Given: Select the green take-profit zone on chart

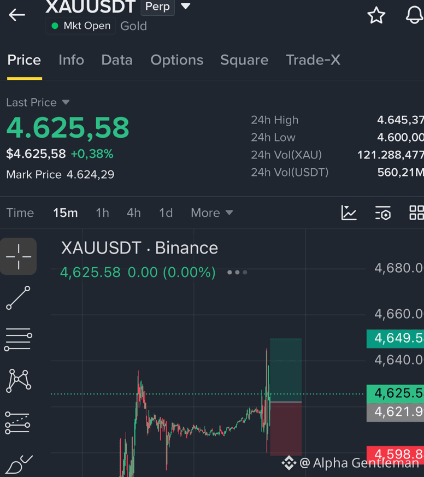Looking at the screenshot, I should [x=286, y=370].
